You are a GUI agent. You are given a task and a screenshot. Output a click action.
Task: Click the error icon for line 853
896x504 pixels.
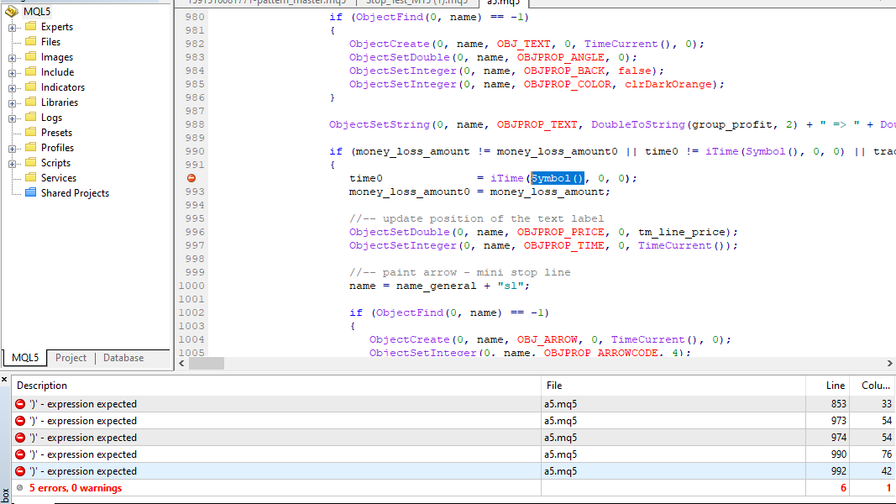(x=20, y=404)
